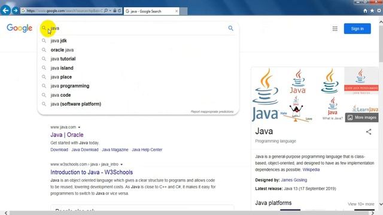
Task: Click the browser address bar URL
Action: [x=65, y=11]
